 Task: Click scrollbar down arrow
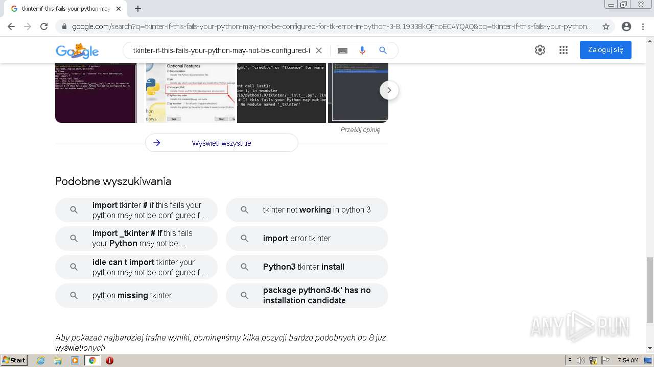pos(649,348)
